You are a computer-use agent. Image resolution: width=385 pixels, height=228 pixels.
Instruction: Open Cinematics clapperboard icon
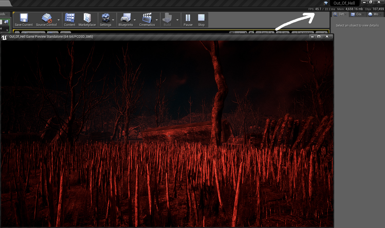(x=147, y=18)
